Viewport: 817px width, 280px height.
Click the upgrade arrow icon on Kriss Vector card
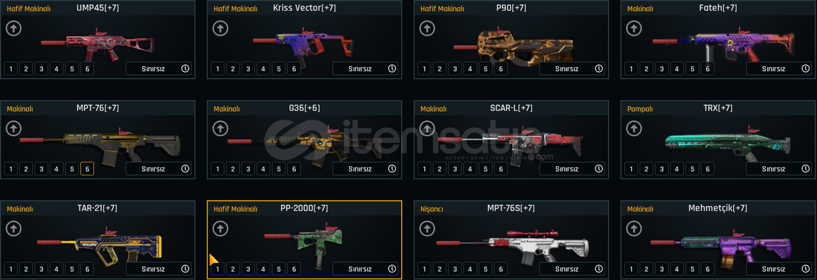click(x=220, y=28)
